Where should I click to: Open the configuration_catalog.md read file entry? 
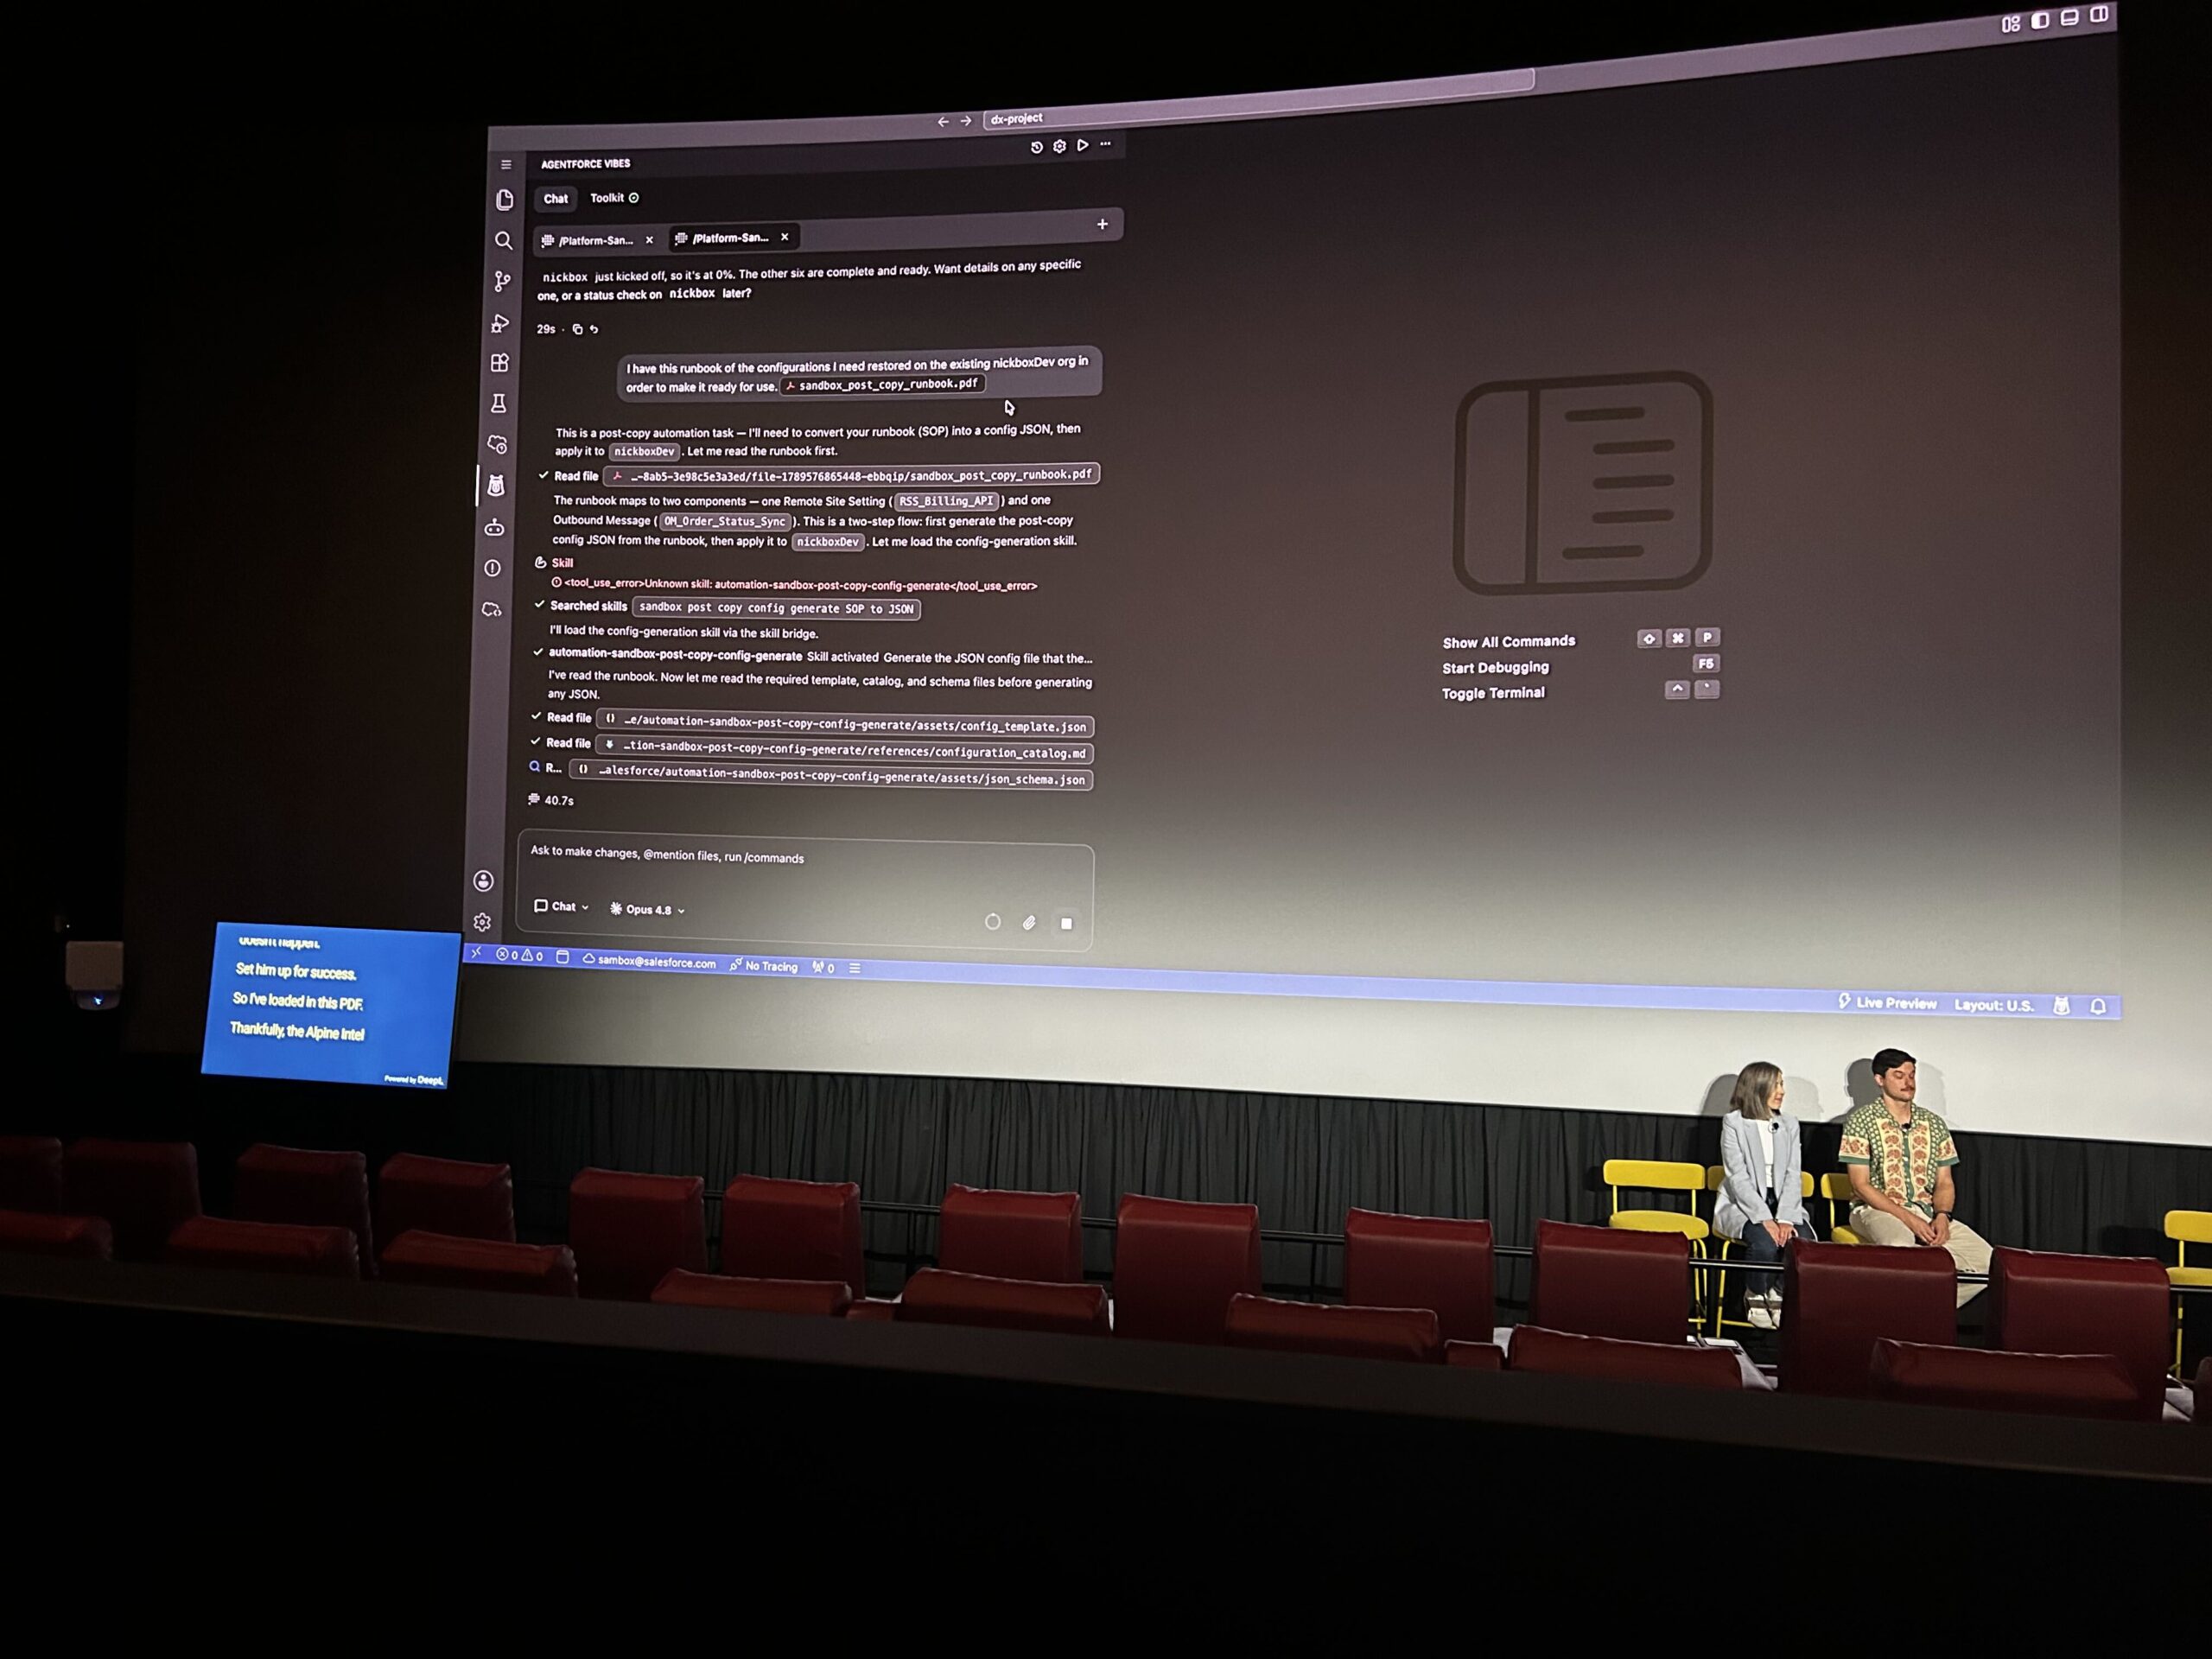click(844, 750)
